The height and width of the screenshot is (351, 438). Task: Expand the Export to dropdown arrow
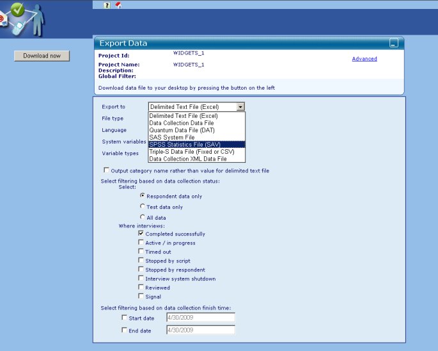tap(240, 106)
